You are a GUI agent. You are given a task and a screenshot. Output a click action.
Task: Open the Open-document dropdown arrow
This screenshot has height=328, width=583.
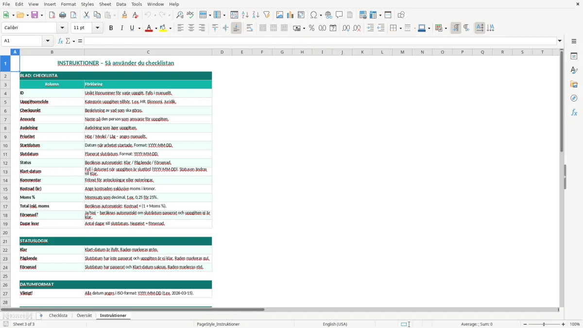coord(27,15)
